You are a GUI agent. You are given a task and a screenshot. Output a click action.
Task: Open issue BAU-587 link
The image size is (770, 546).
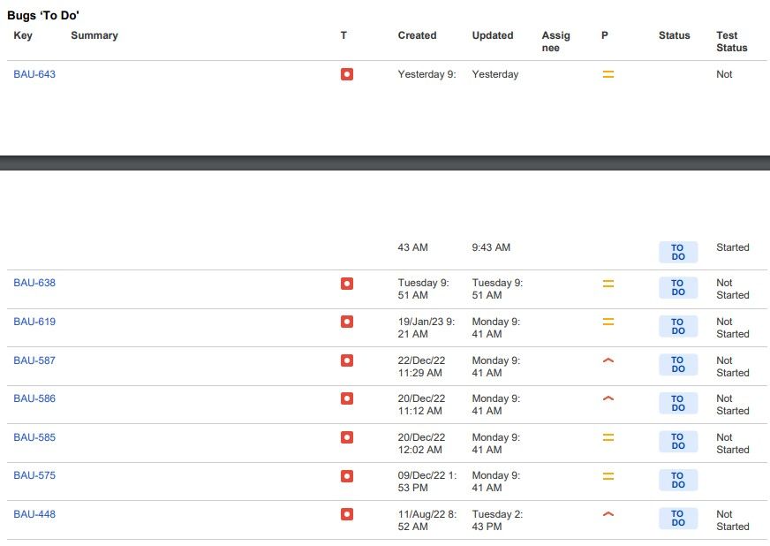[x=34, y=360]
